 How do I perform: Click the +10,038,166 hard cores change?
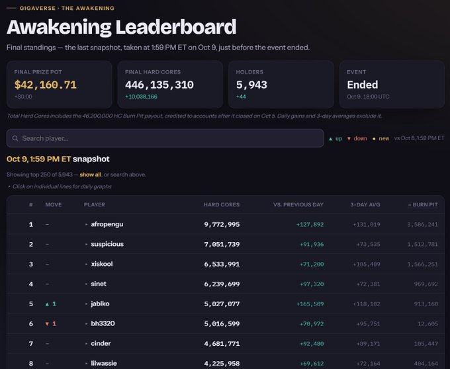(141, 97)
